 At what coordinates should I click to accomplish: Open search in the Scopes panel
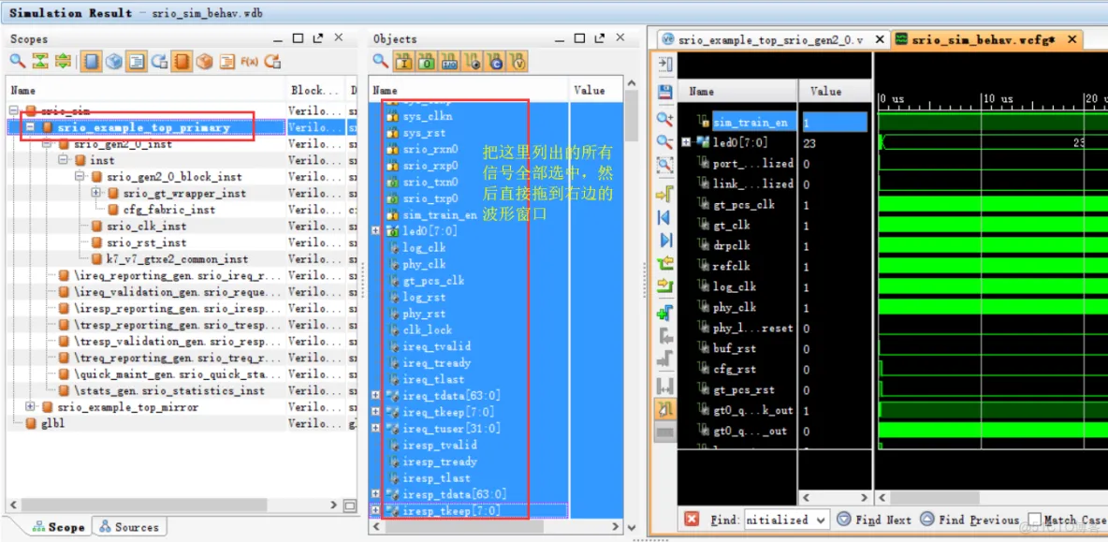pyautogui.click(x=18, y=62)
